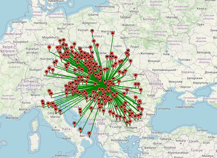Click the Київ city label

click(166, 54)
